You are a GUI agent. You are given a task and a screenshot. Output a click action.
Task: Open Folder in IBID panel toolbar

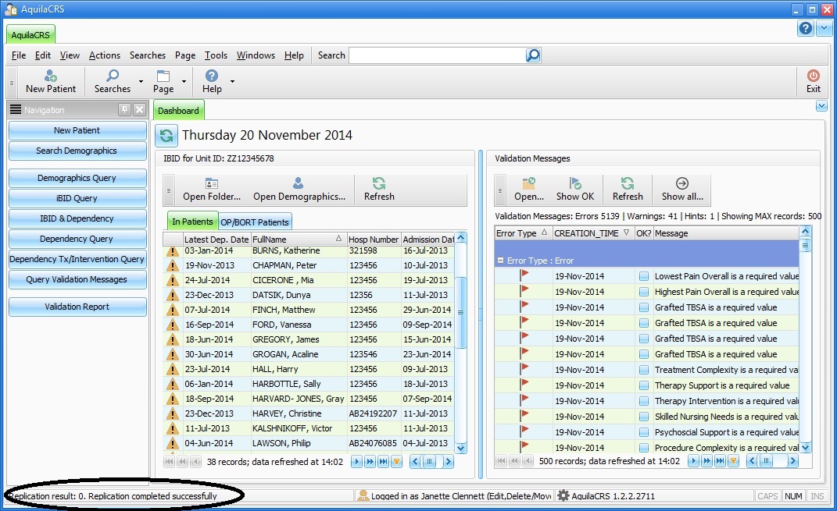(212, 184)
